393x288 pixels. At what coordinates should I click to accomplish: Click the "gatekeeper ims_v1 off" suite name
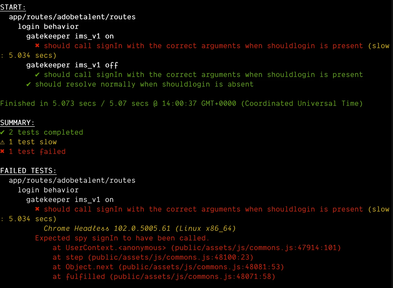point(72,65)
